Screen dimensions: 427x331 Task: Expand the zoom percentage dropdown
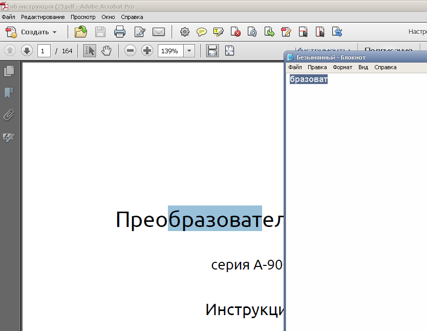pos(189,51)
